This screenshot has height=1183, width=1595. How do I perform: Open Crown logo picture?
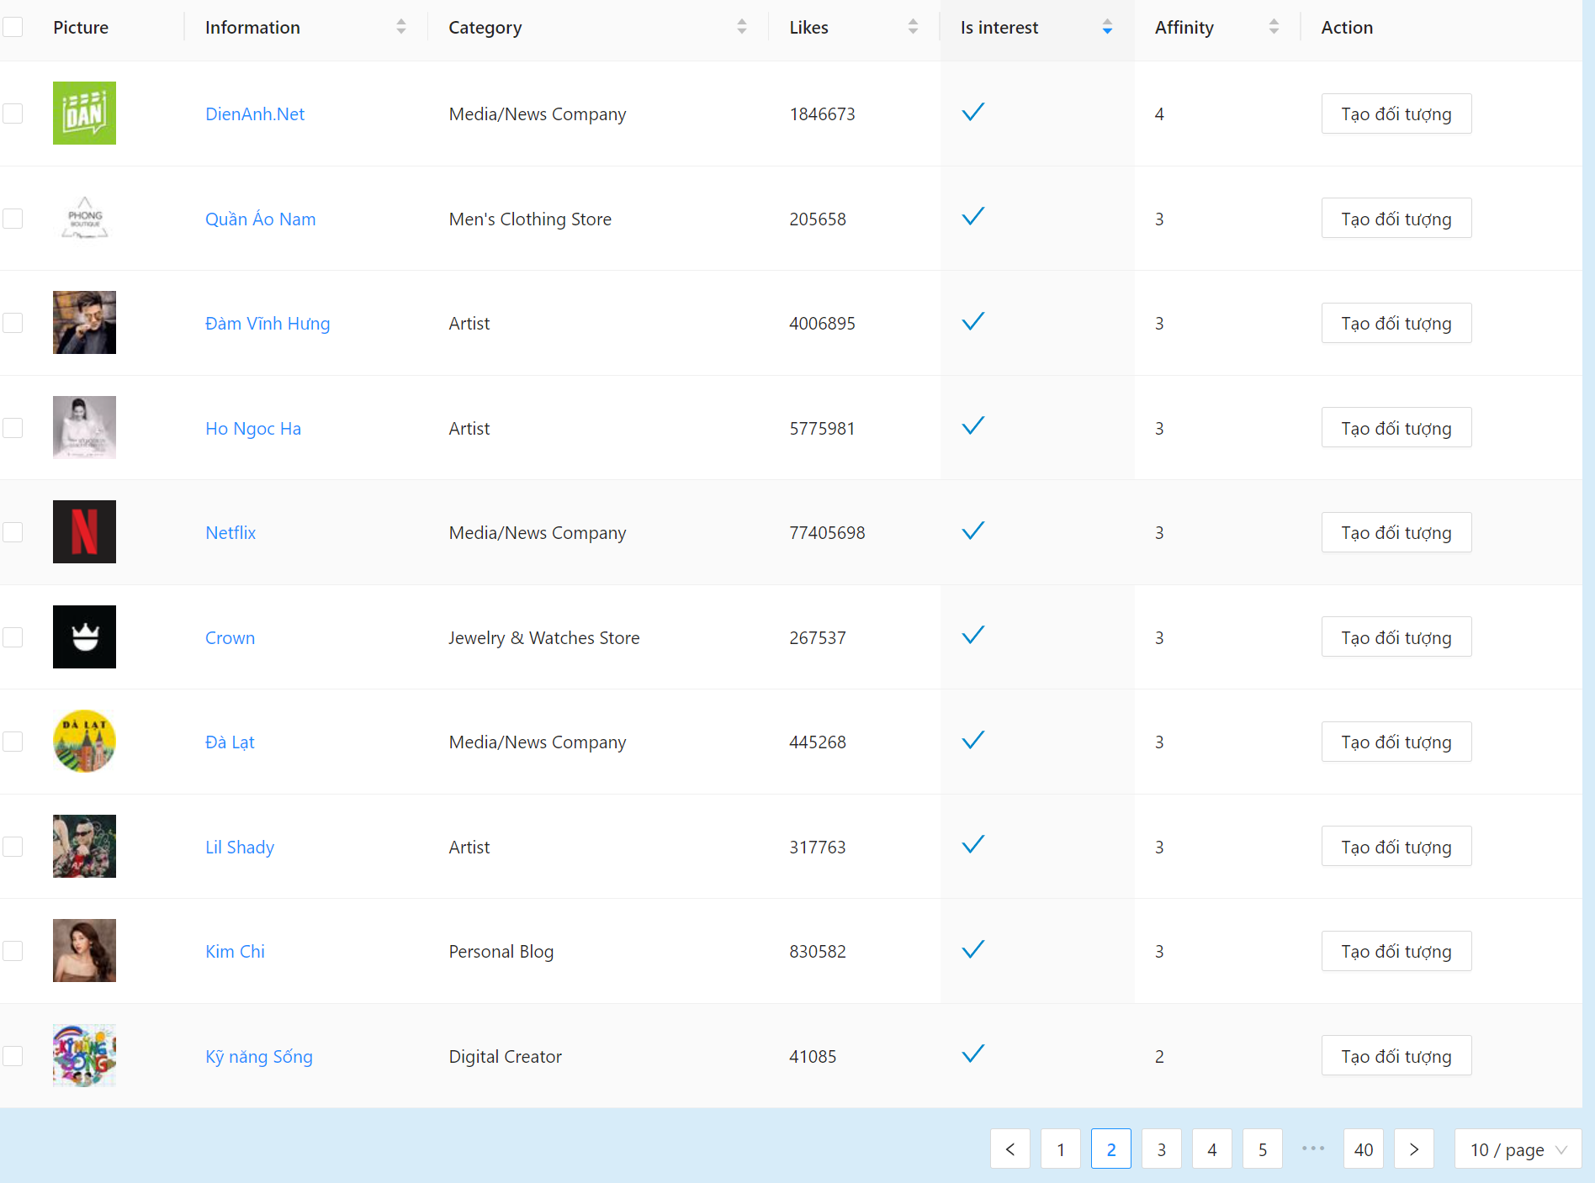click(x=84, y=637)
